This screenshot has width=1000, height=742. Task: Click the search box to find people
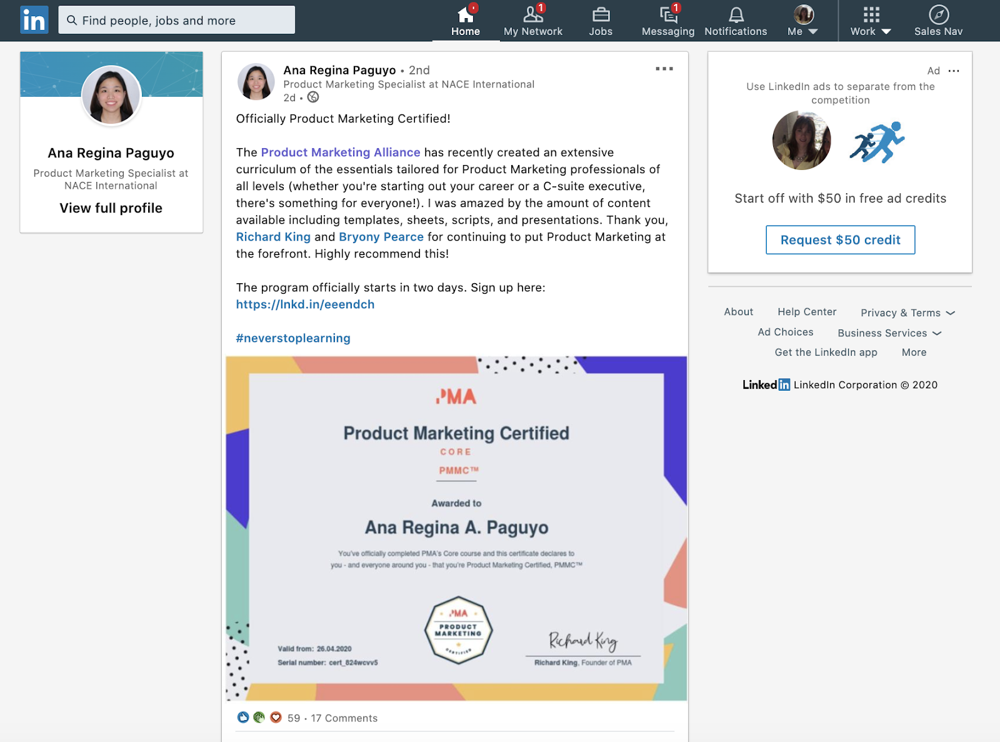click(x=177, y=20)
